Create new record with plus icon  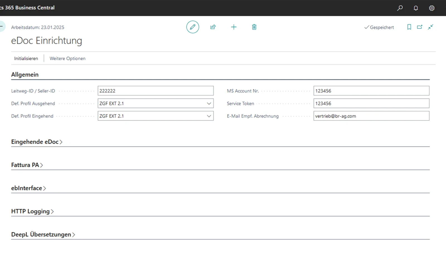(234, 27)
